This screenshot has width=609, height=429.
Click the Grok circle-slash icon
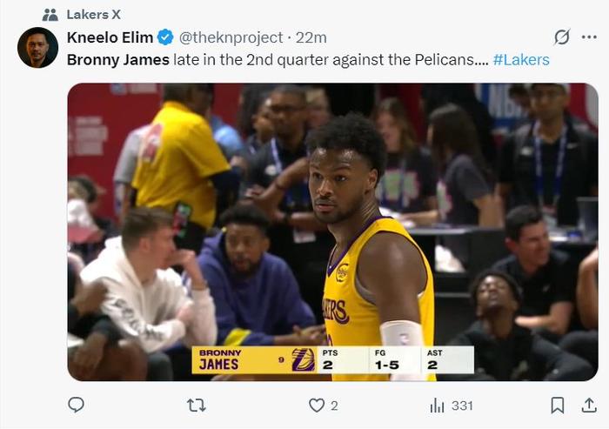562,37
